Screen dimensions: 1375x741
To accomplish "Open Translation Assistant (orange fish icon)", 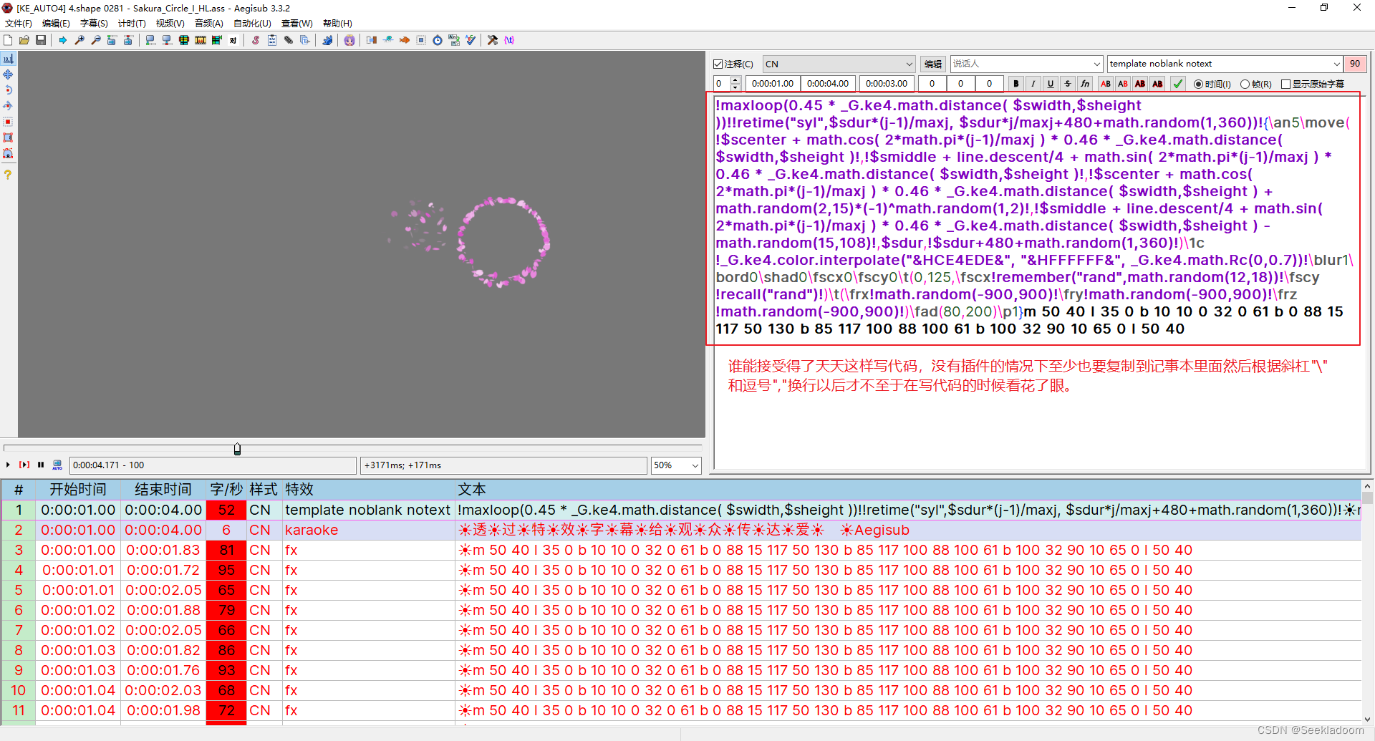I will tap(405, 40).
